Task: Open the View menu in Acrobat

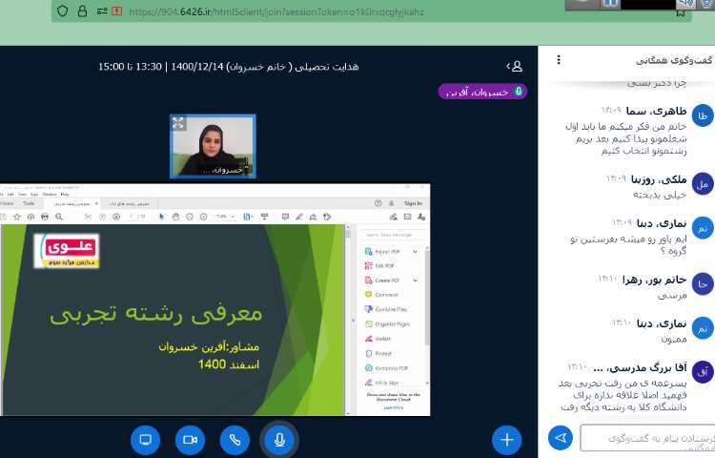Action: 22,195
